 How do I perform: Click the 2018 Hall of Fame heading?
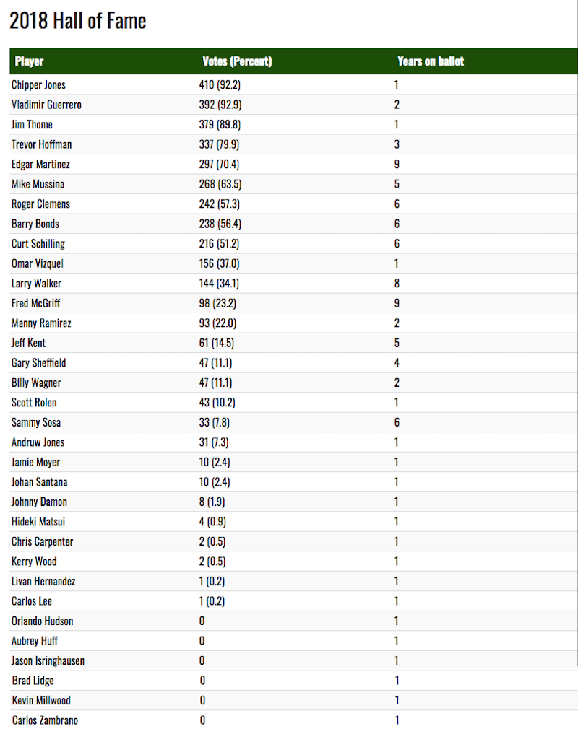(78, 21)
